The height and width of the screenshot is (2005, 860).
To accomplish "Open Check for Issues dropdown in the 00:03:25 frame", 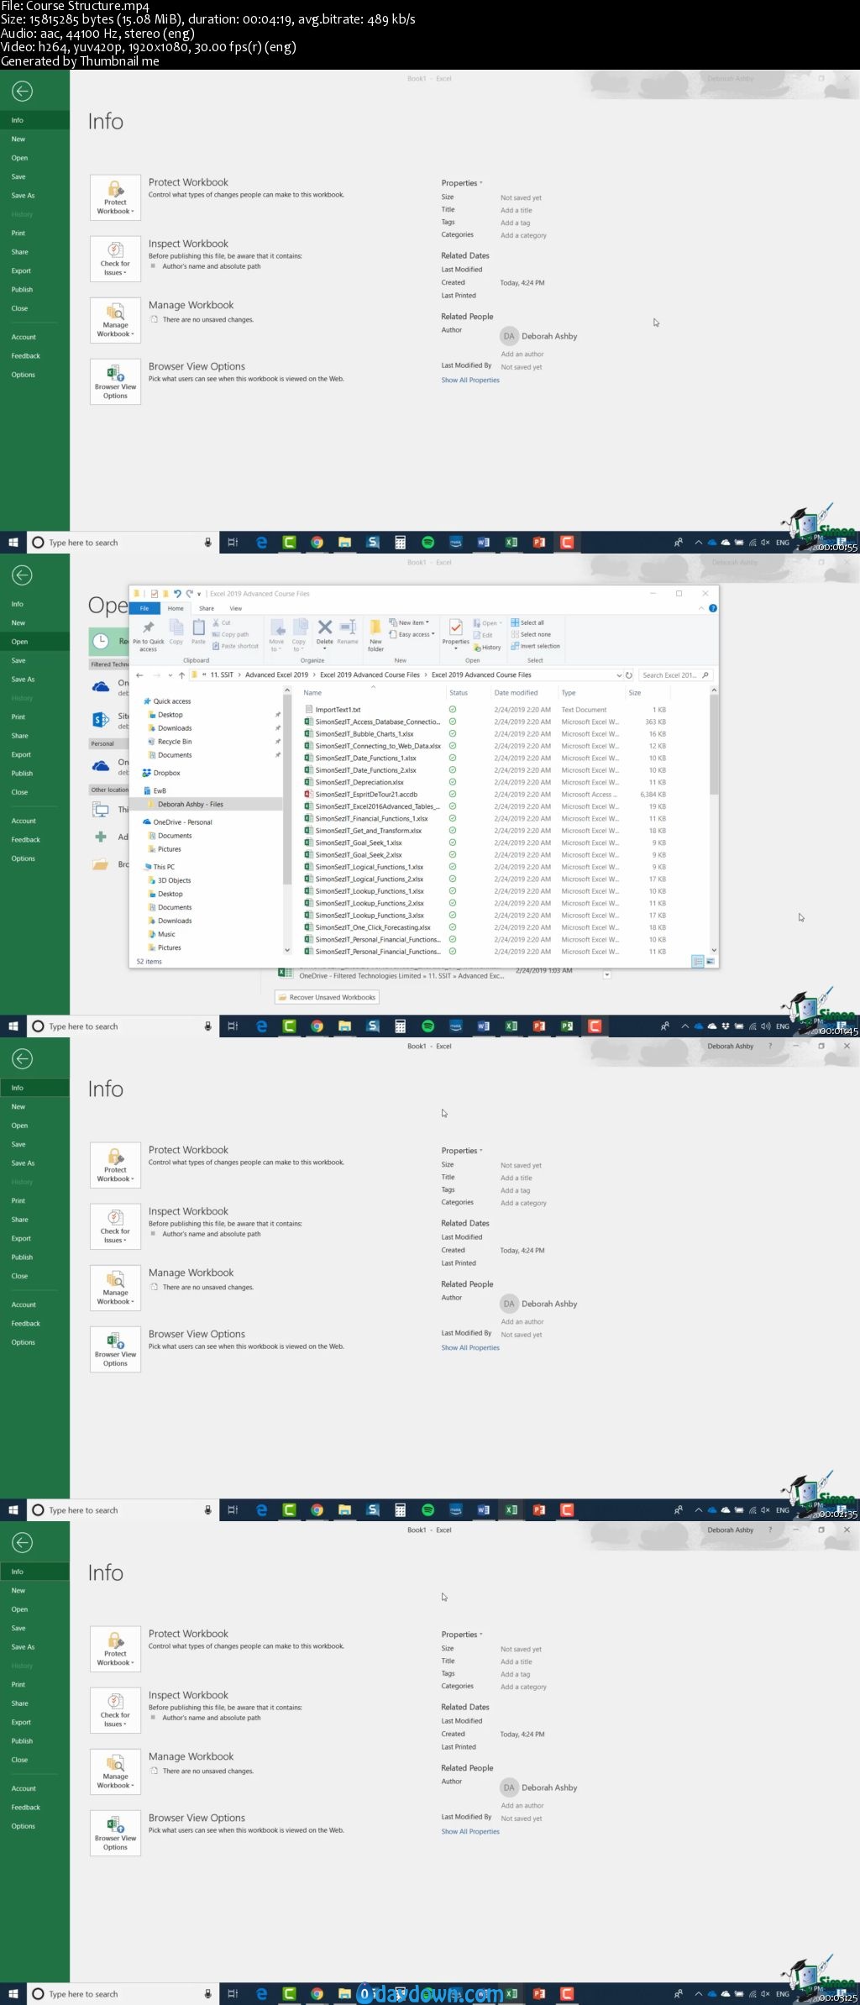I will pyautogui.click(x=115, y=1709).
